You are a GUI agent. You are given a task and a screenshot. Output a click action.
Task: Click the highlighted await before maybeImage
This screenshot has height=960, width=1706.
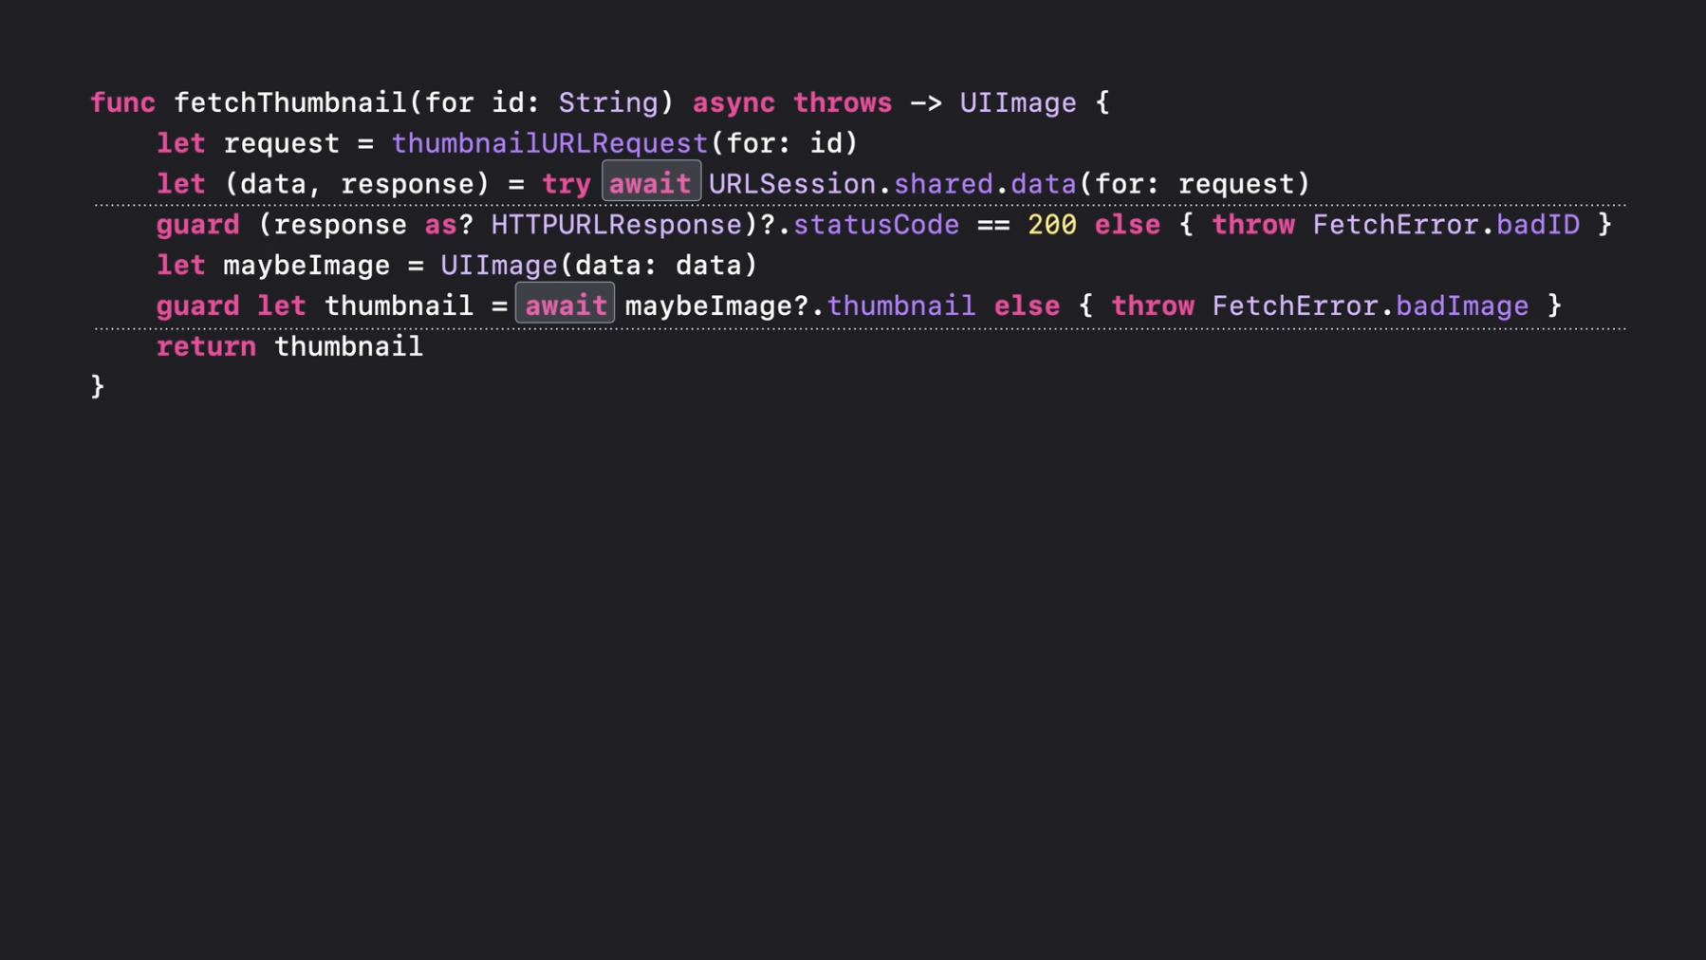(x=566, y=304)
